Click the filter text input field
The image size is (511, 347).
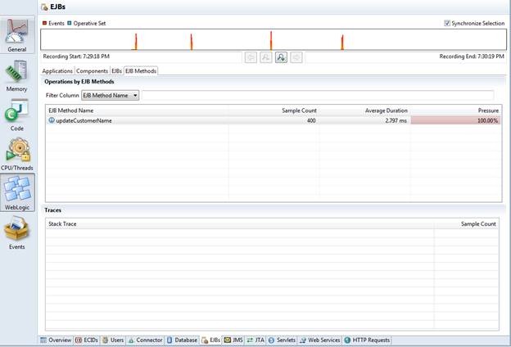coord(318,95)
